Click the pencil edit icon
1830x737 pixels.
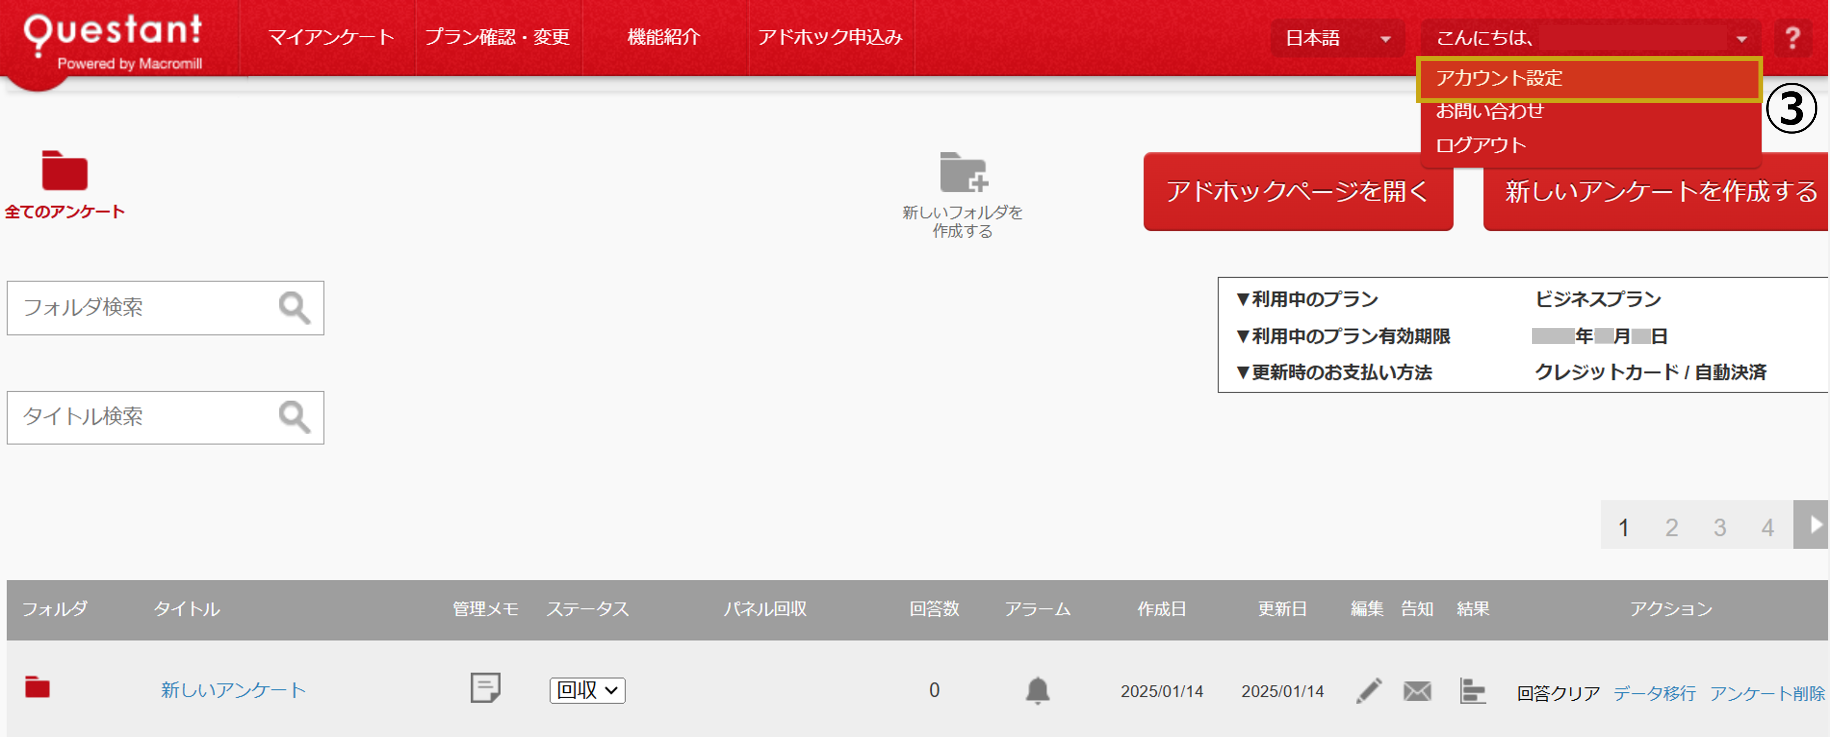[1368, 691]
